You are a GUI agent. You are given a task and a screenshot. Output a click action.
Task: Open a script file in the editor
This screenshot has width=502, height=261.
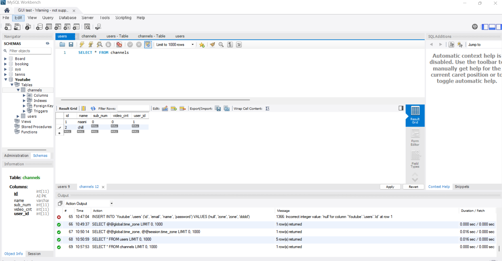62,45
